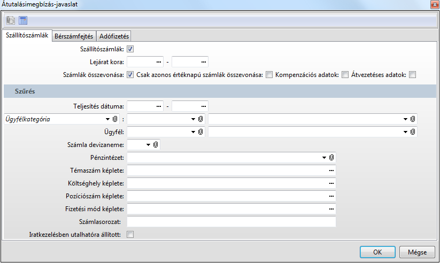The width and height of the screenshot is (440, 263).
Task: Click paperclip icon of Ügyfélkategória wide name field
Action: point(413,119)
